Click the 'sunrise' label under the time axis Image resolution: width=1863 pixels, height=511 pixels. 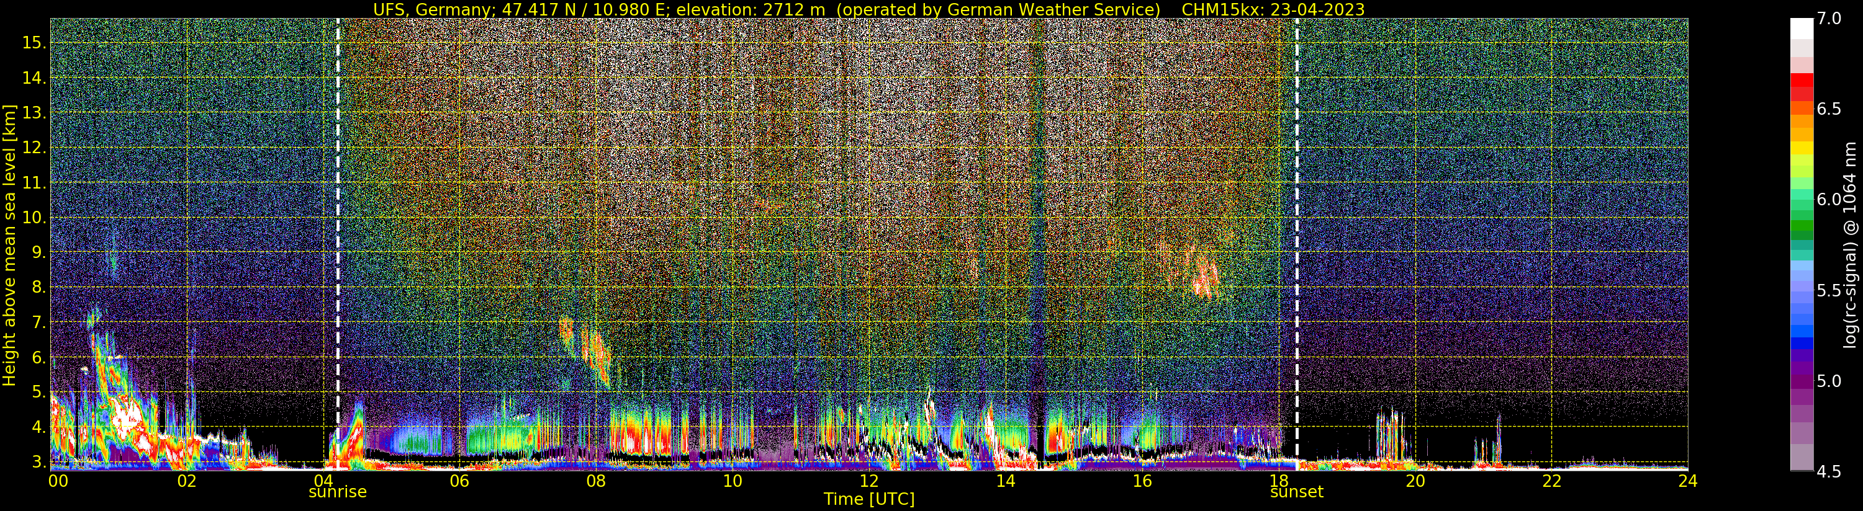(338, 492)
